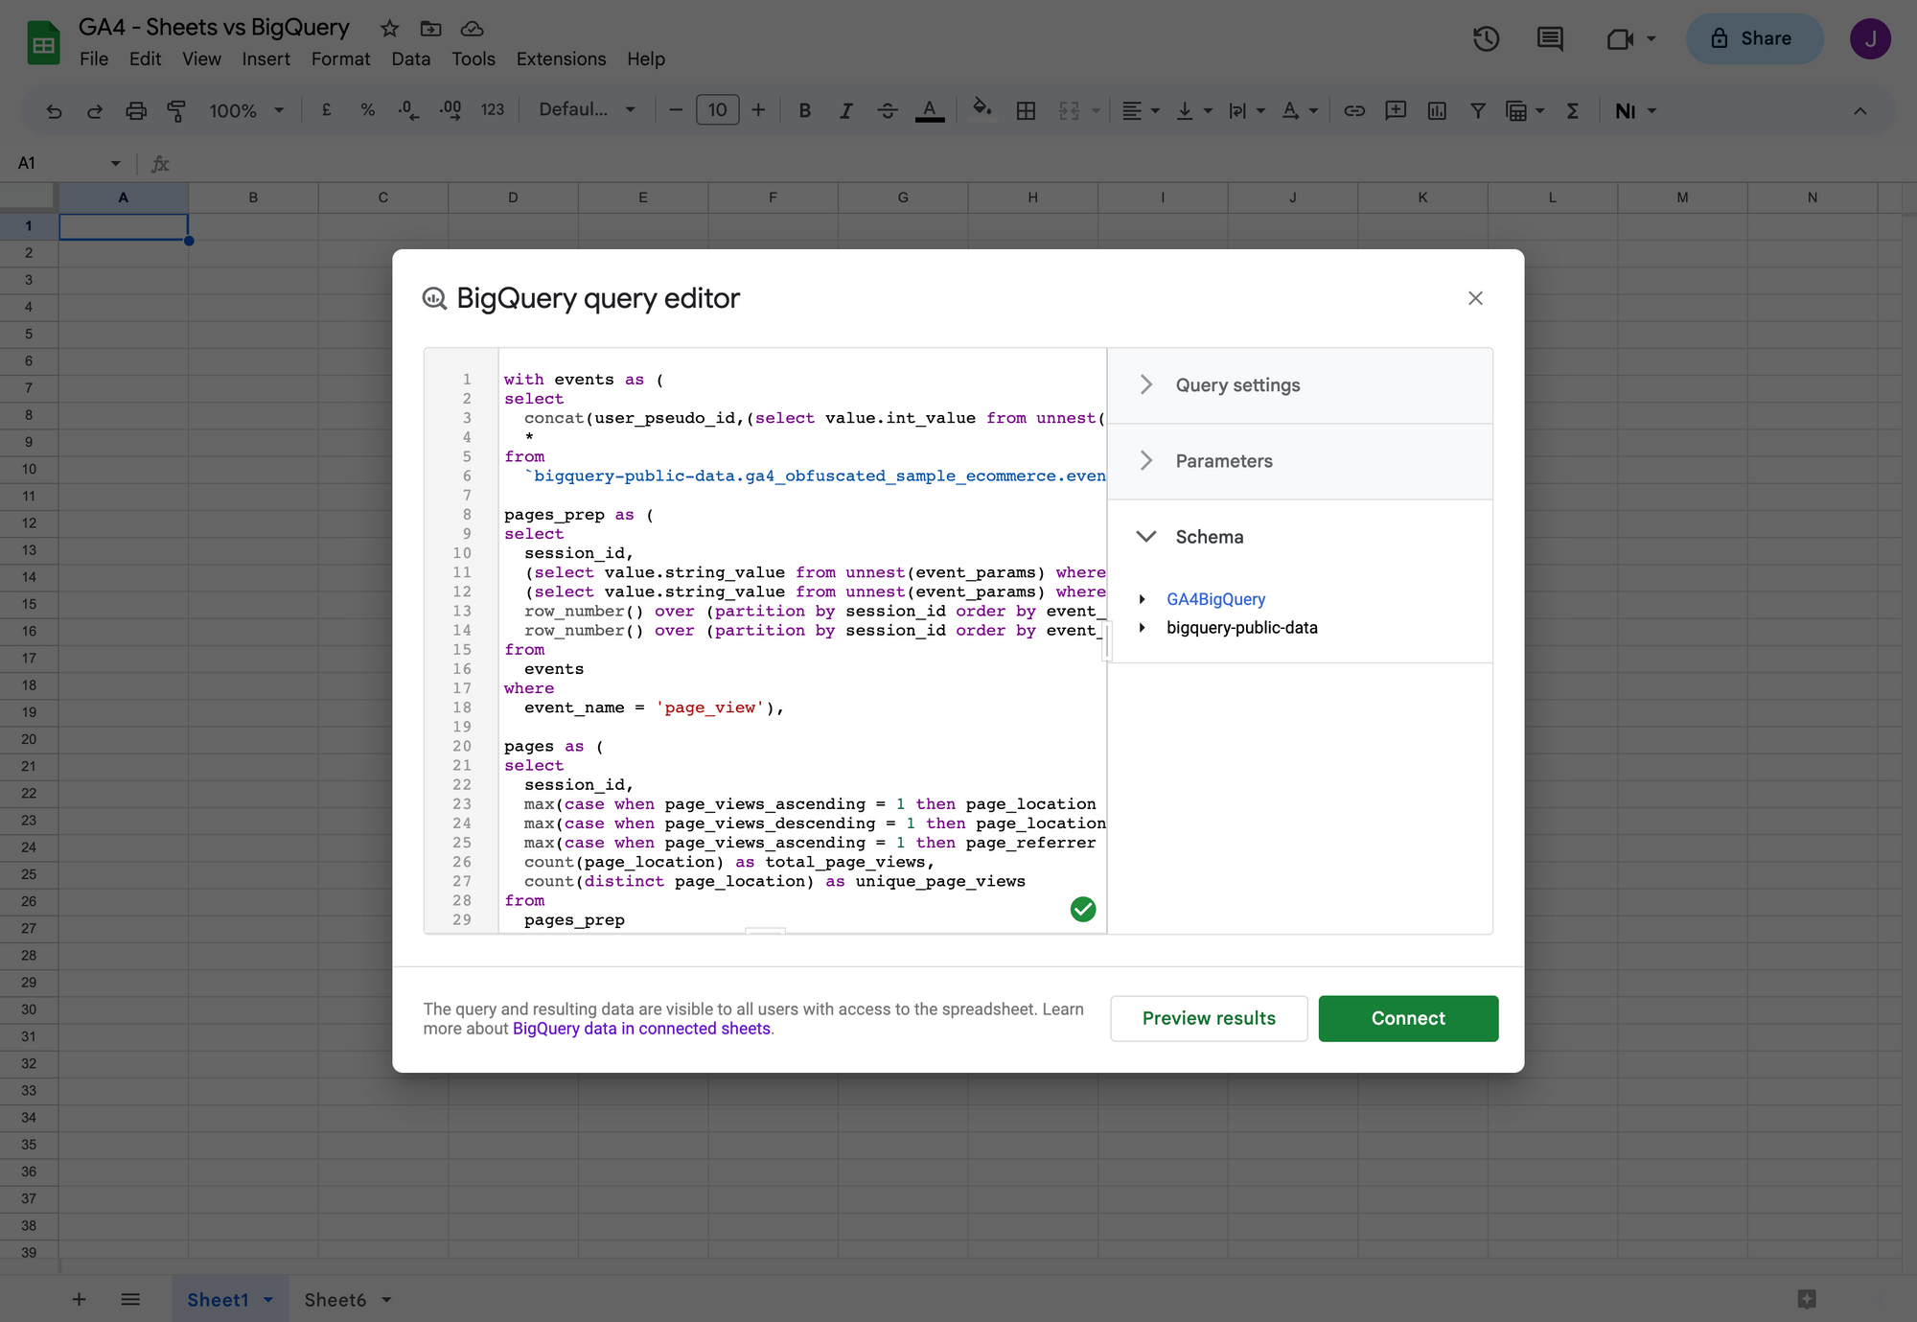Click the Merge cells icon

[x=1069, y=111]
